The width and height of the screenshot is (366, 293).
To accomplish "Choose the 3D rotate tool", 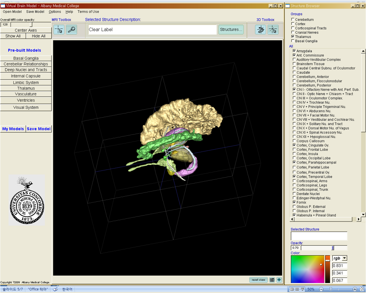I will 260,30.
